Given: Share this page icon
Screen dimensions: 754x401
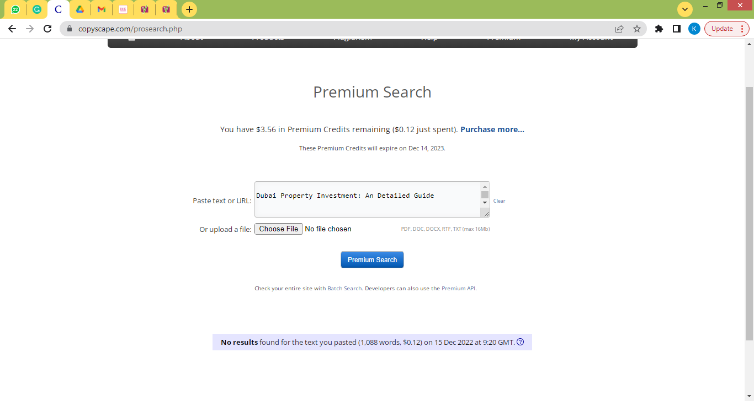Looking at the screenshot, I should coord(619,29).
